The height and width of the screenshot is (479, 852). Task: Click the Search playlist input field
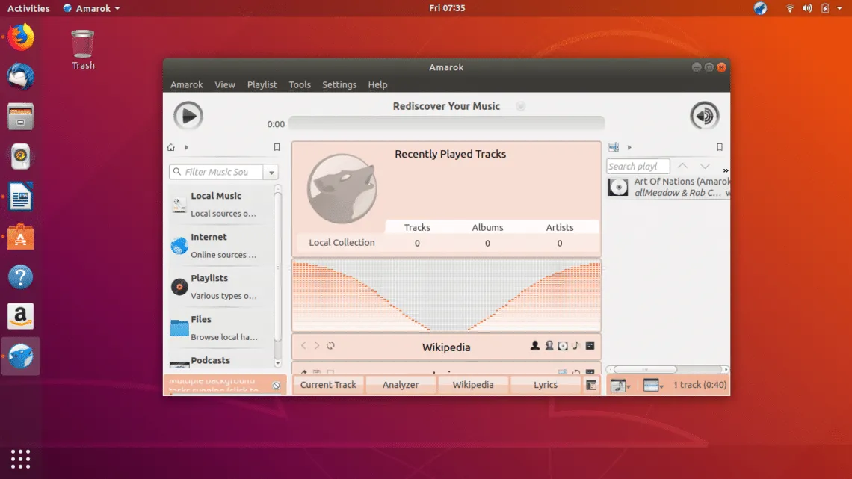pyautogui.click(x=637, y=167)
